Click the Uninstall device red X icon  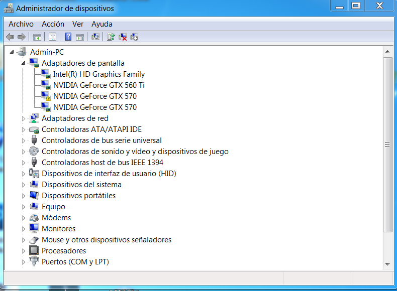coord(123,37)
